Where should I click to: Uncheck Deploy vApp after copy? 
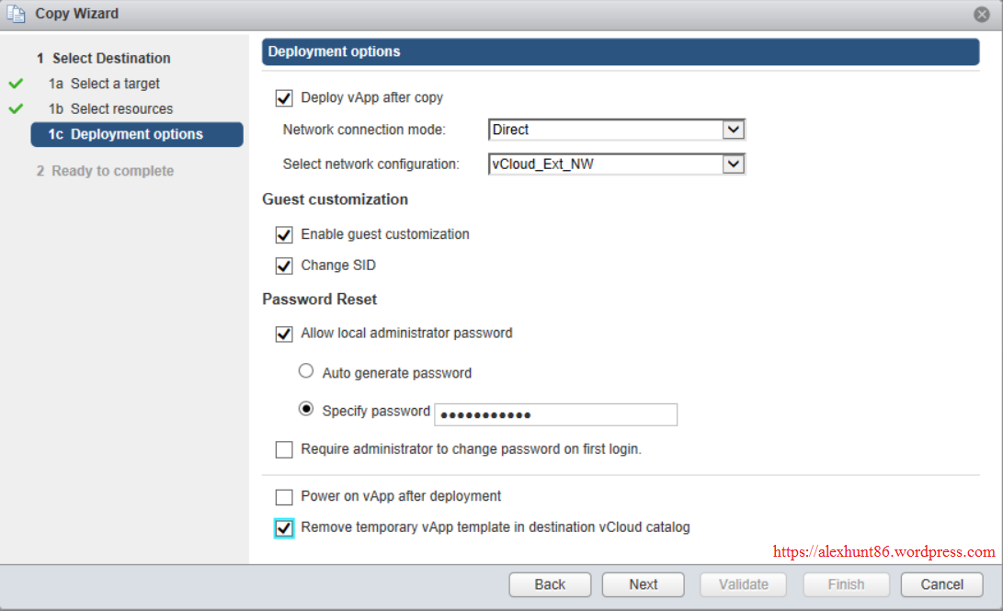(x=284, y=97)
